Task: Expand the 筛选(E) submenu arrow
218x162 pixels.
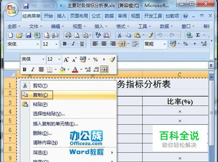Action: pyautogui.click(x=112, y=152)
